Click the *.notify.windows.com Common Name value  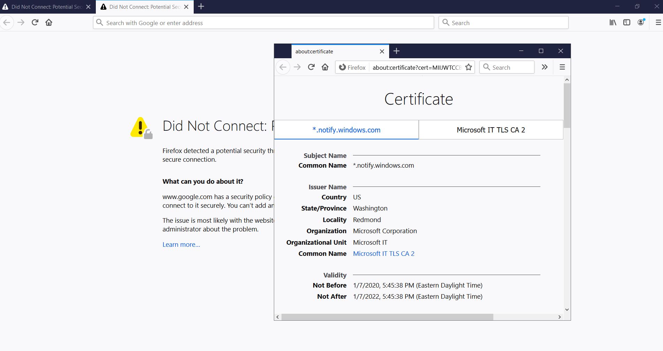(x=384, y=166)
